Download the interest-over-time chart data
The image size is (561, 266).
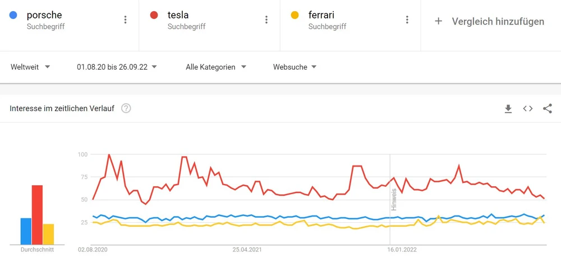coord(508,109)
